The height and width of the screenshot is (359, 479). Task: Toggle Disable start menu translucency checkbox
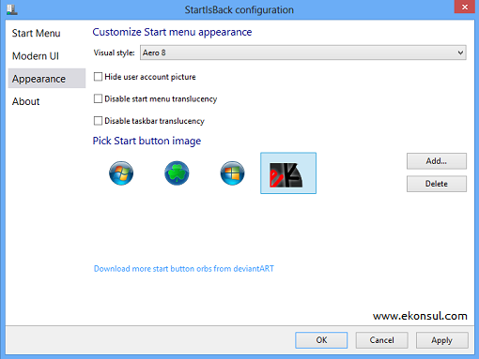click(98, 98)
